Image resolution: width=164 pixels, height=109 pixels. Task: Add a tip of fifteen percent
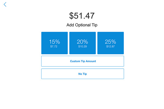pos(54,43)
